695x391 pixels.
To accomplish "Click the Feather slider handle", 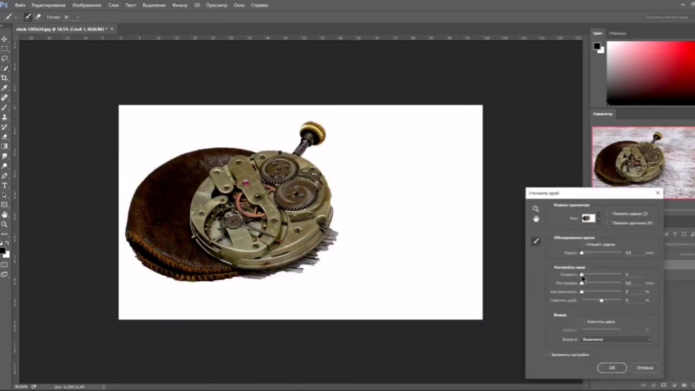I will pyautogui.click(x=582, y=283).
